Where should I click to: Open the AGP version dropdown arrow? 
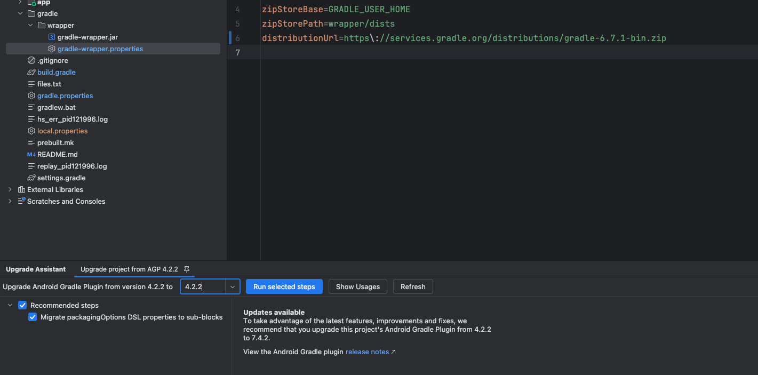233,286
